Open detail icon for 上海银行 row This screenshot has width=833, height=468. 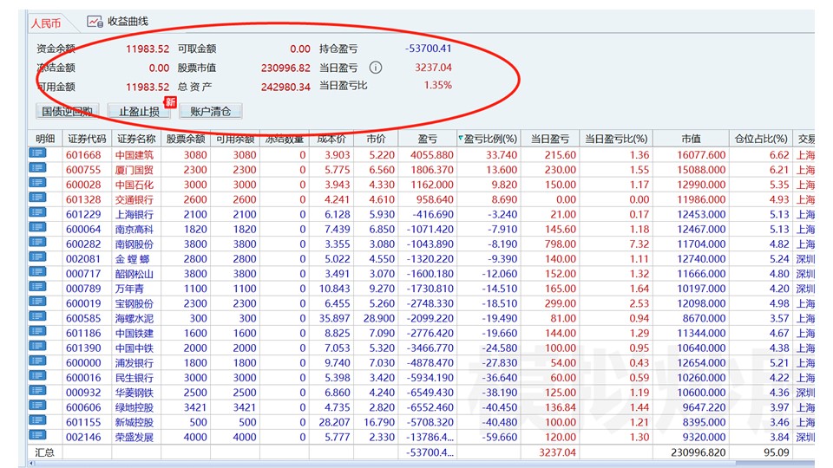(37, 213)
